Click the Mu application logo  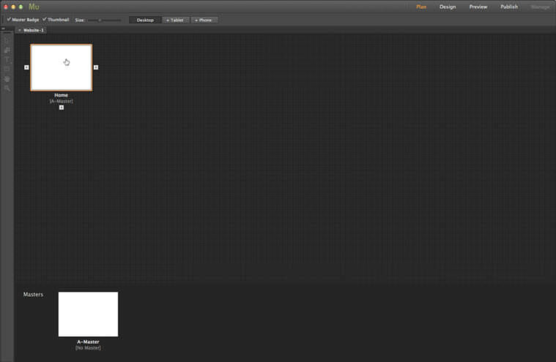coord(34,7)
